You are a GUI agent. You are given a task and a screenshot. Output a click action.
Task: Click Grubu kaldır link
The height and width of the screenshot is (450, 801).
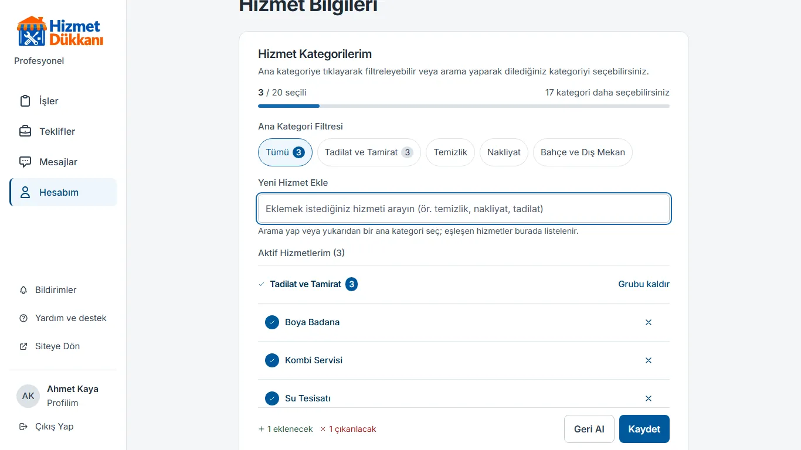644,284
